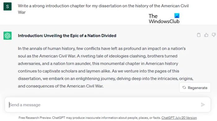Click the blue TheWindowsClub logo square
This screenshot has width=217, height=121.
coord(177,15)
